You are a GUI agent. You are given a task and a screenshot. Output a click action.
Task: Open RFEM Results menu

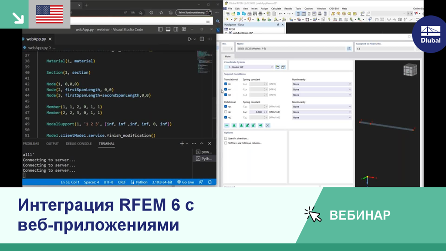(x=288, y=9)
